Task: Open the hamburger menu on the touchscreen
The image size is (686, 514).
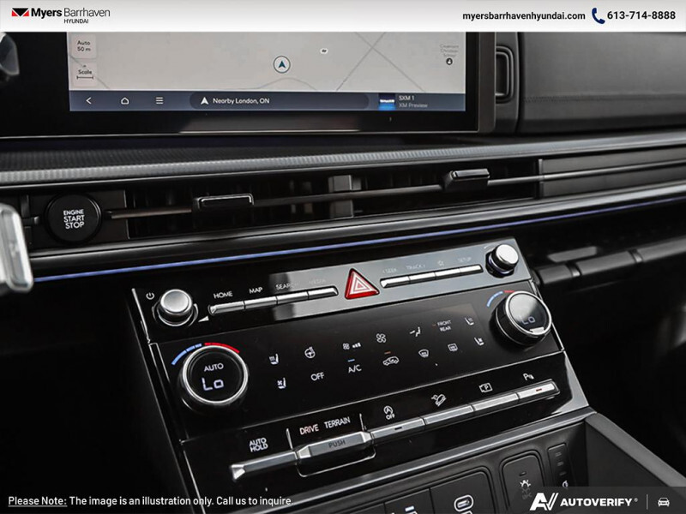Action: 159,100
